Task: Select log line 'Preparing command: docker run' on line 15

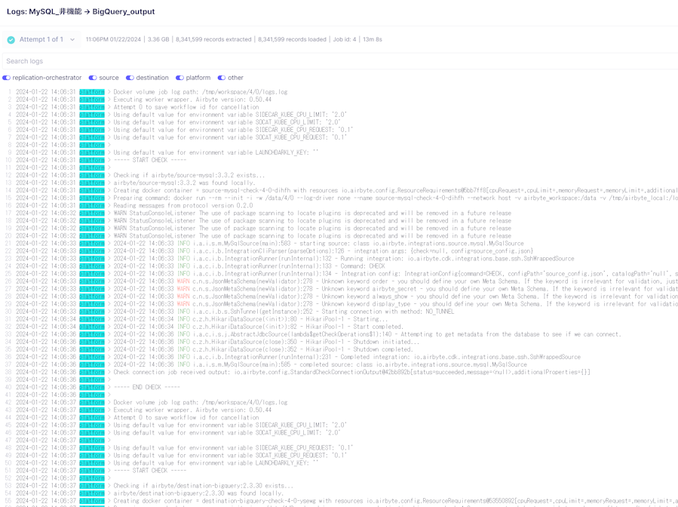Action: [x=396, y=198]
